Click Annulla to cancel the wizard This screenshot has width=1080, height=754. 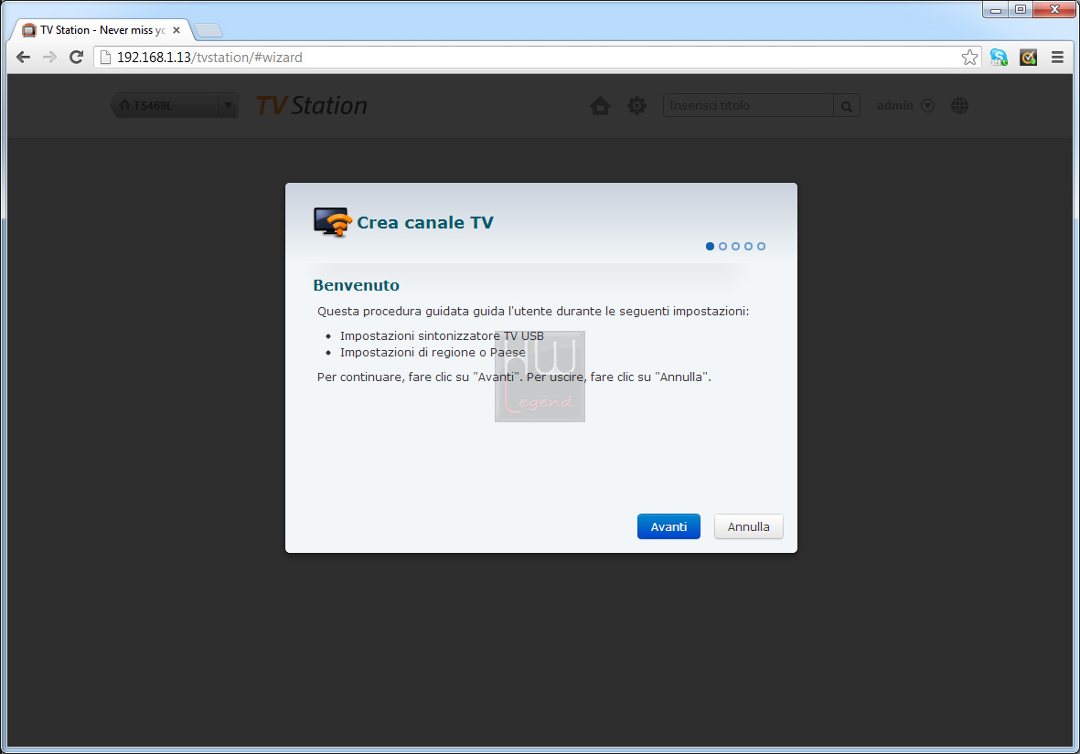[749, 526]
